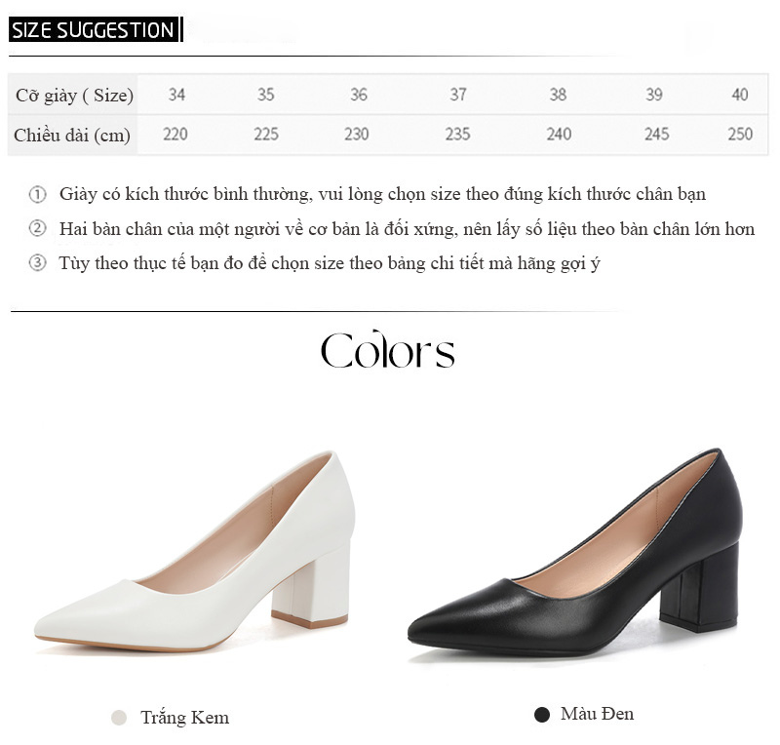Click the white block-heel shoe image
This screenshot has width=780, height=745.
coord(194,551)
